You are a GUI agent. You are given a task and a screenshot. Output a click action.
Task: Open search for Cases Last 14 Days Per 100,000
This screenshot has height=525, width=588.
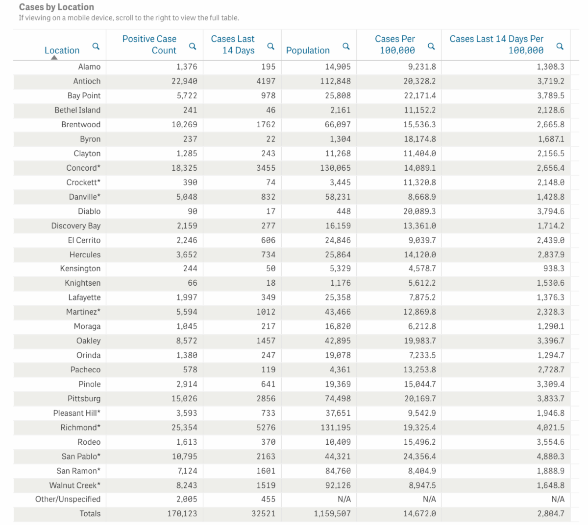(560, 46)
